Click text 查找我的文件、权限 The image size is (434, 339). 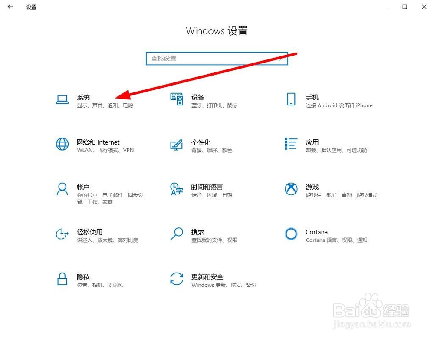(214, 240)
